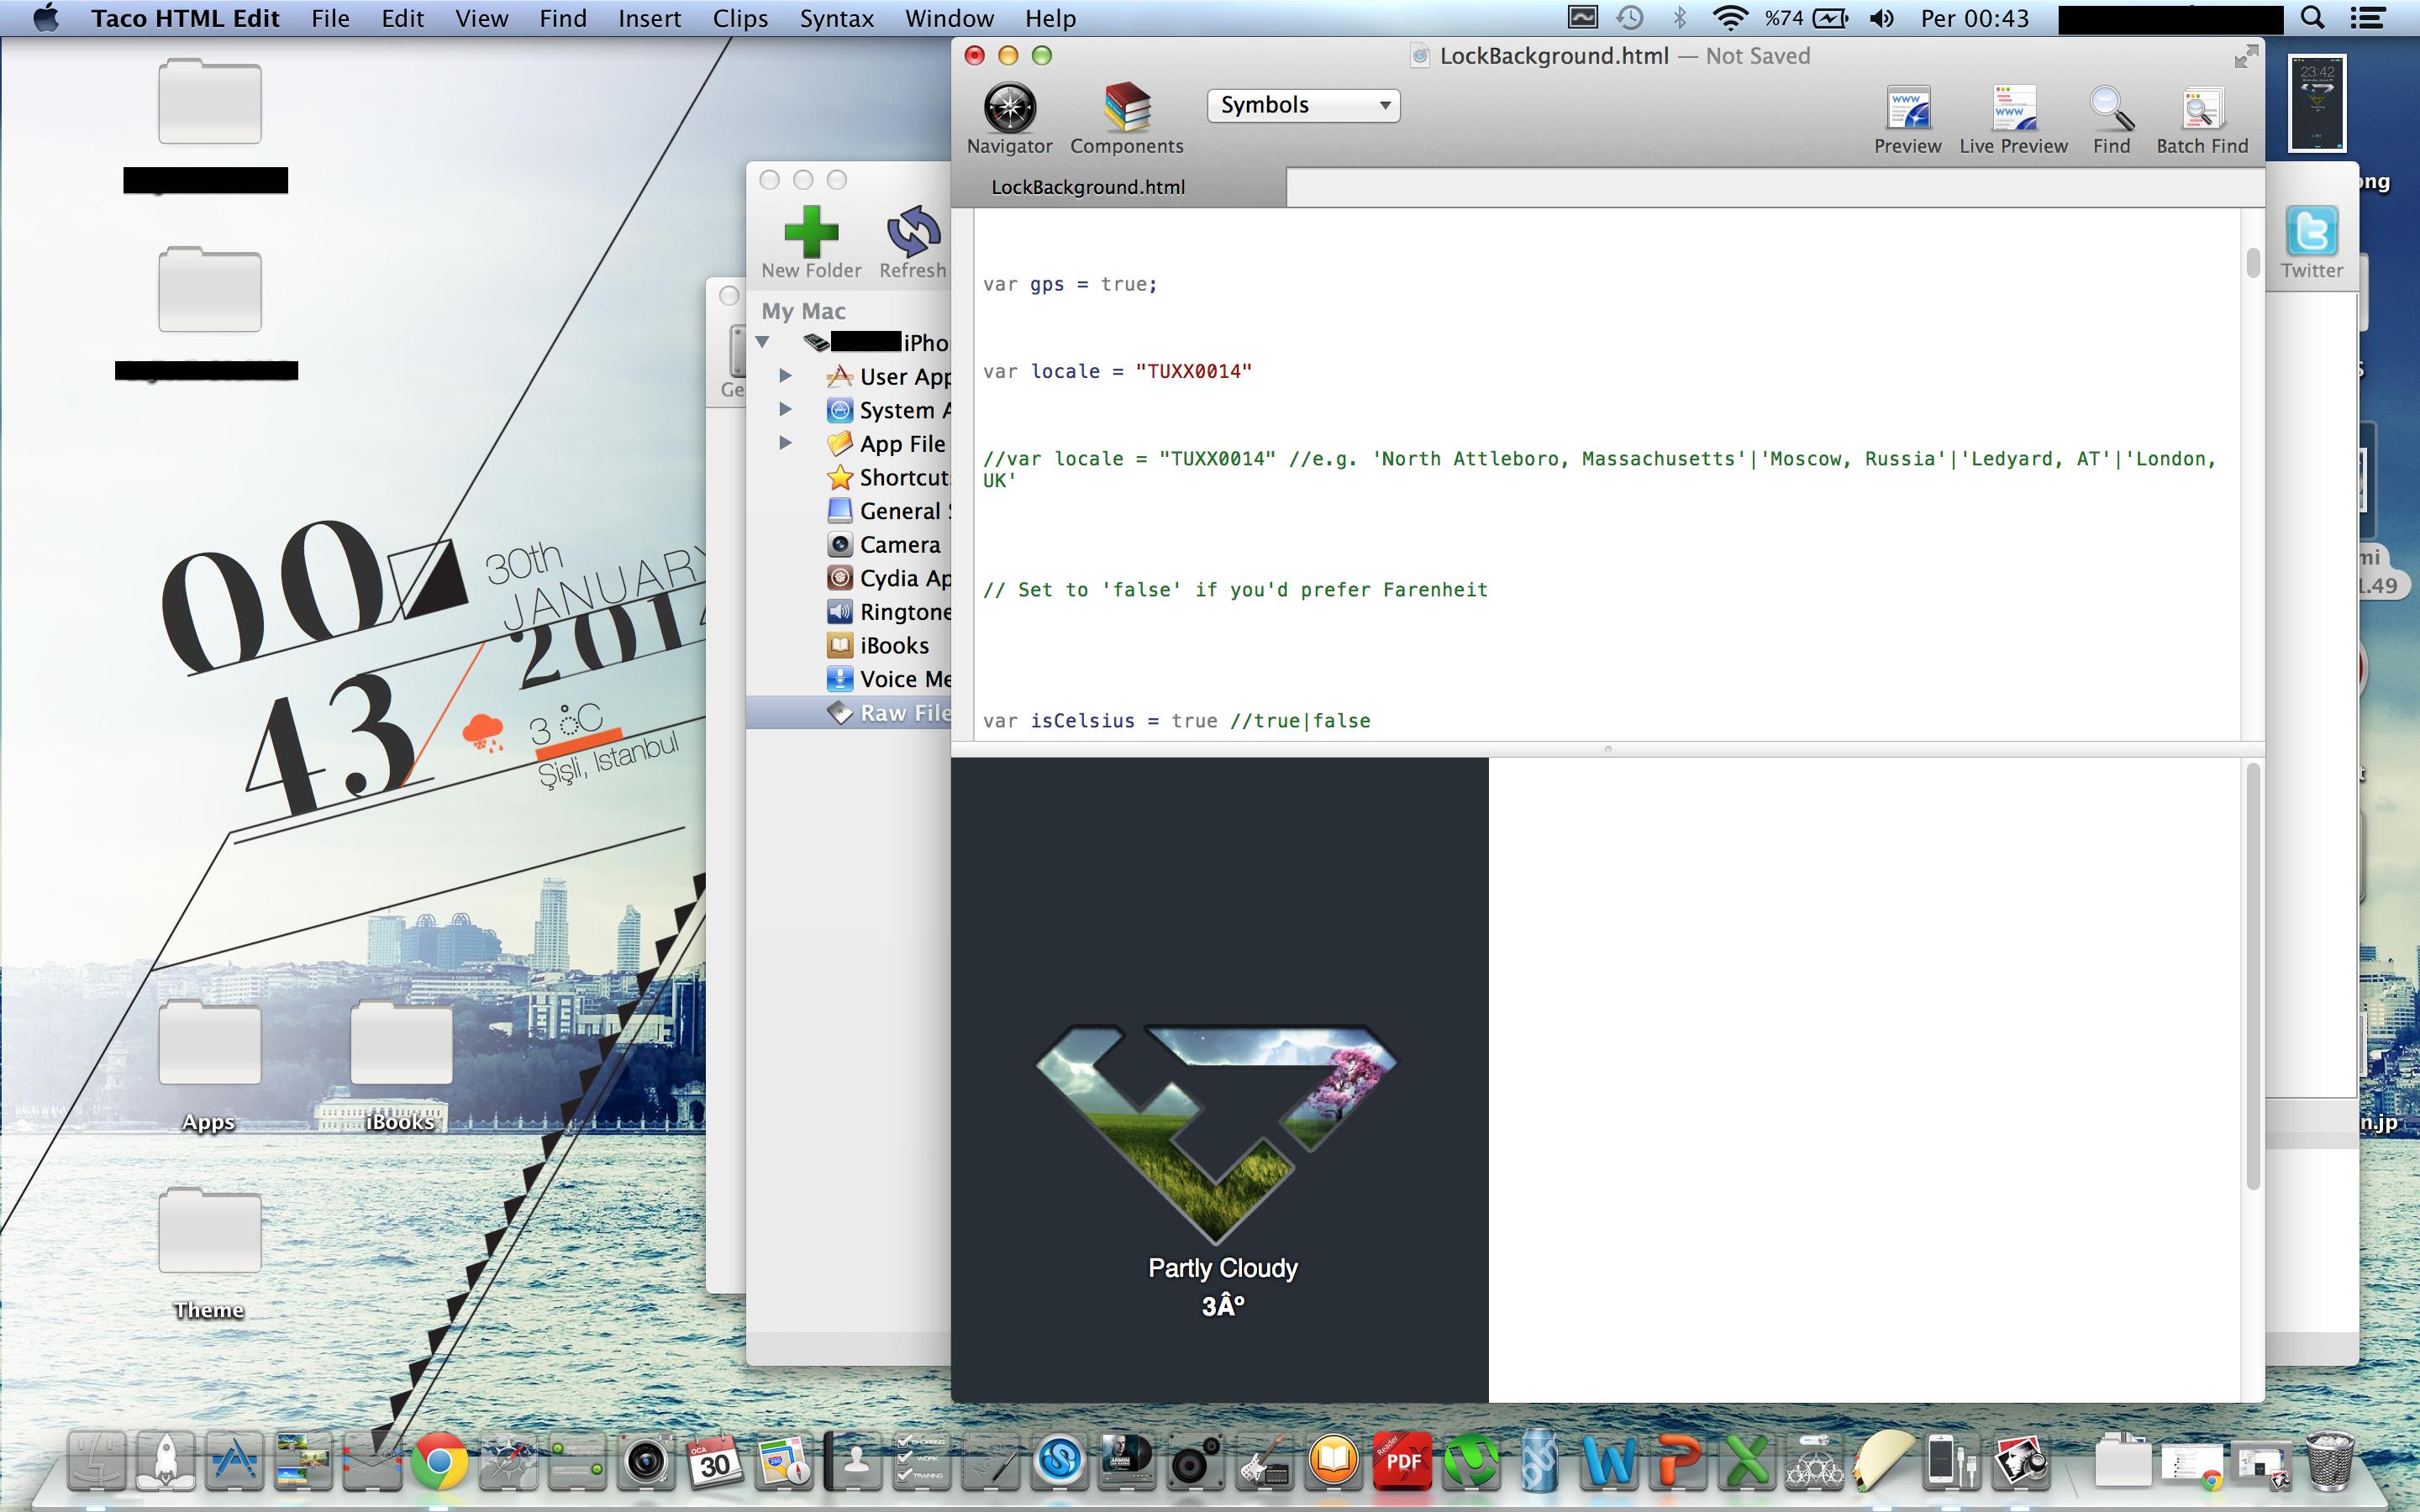Expand the App File tree row

click(x=786, y=442)
